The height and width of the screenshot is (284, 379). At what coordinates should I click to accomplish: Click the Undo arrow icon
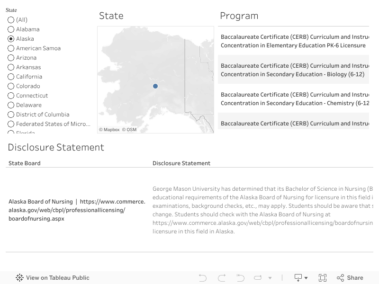click(x=203, y=278)
